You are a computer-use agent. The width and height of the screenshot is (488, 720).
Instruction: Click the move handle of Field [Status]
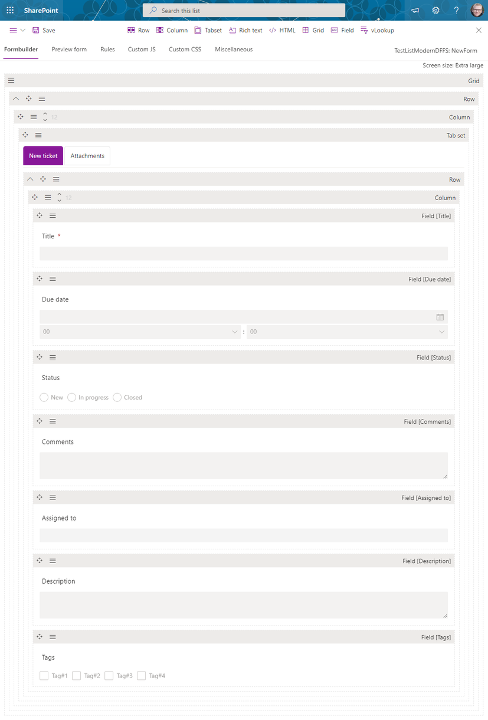click(x=40, y=357)
